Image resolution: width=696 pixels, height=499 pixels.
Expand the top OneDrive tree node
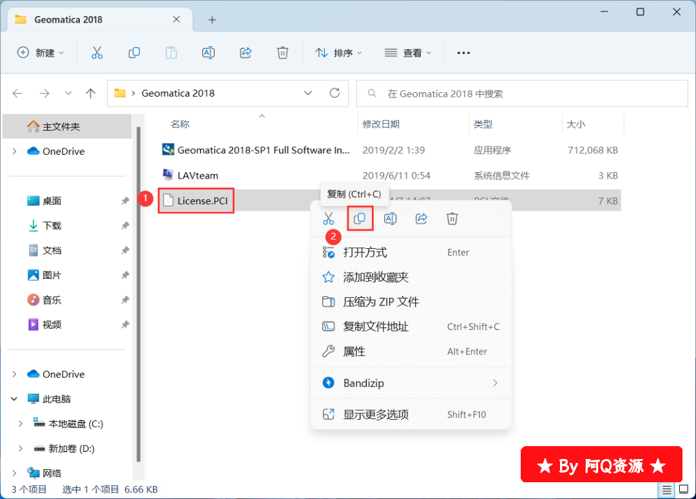(x=15, y=152)
